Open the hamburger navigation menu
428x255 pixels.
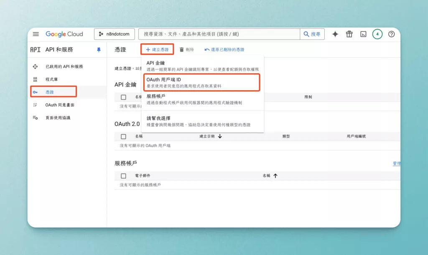coord(36,34)
